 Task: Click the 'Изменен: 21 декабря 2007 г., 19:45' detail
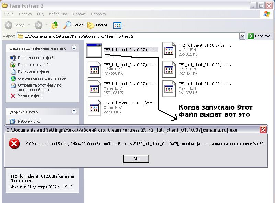click(42, 187)
